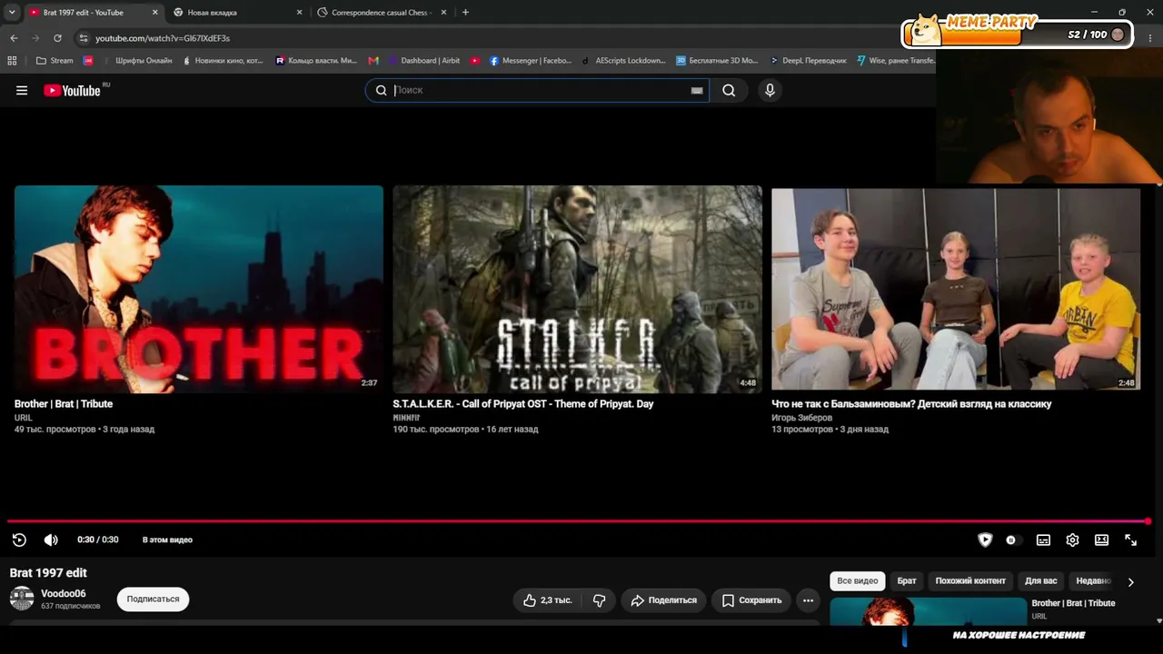Select the Брат filter chip
Image resolution: width=1163 pixels, height=654 pixels.
click(x=907, y=581)
